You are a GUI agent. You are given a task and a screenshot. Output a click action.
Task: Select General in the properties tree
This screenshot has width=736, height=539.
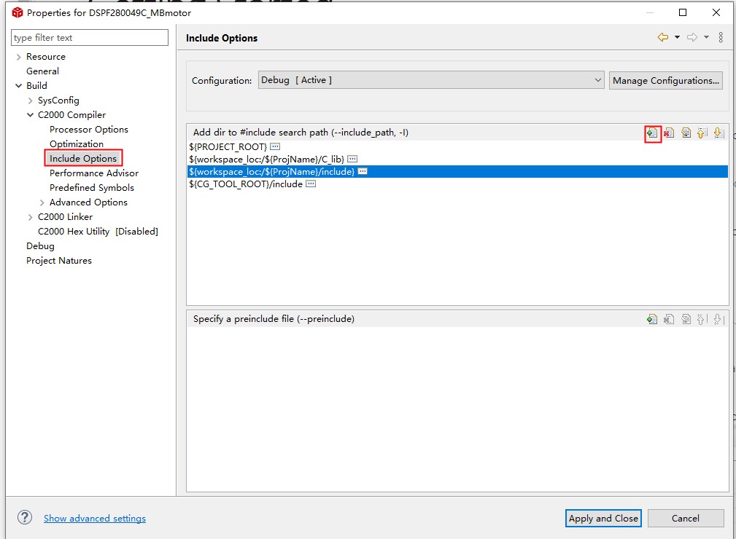coord(43,71)
